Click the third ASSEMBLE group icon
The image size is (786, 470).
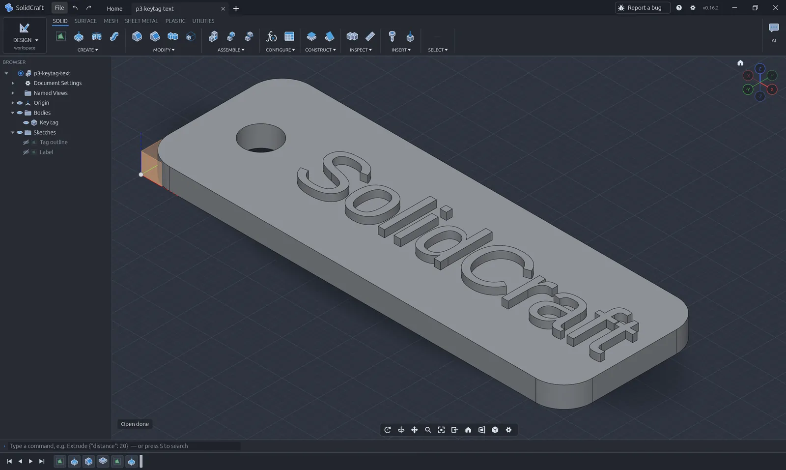pos(249,36)
